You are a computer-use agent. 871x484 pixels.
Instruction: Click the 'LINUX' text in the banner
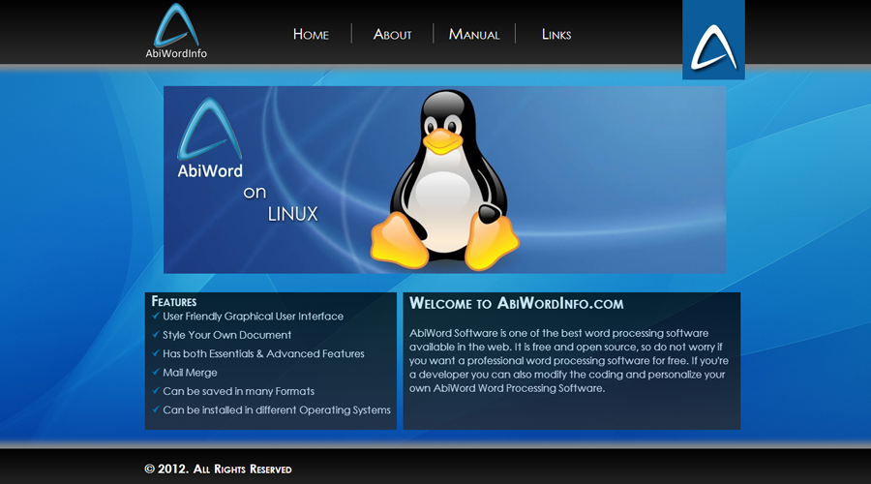coord(292,214)
